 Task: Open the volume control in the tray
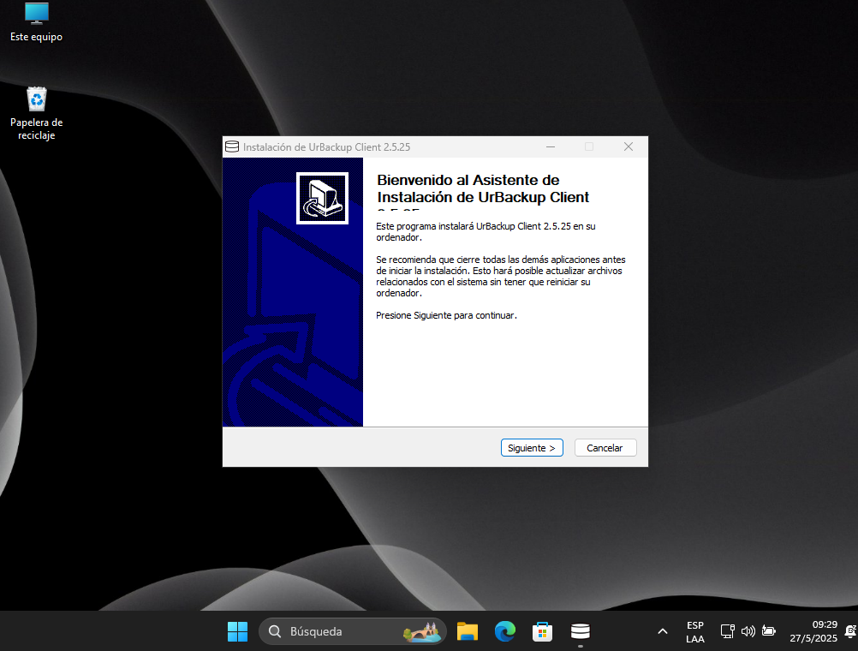tap(748, 631)
